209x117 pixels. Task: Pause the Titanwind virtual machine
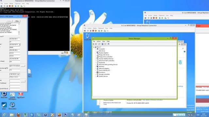pyautogui.click(x=16, y=6)
